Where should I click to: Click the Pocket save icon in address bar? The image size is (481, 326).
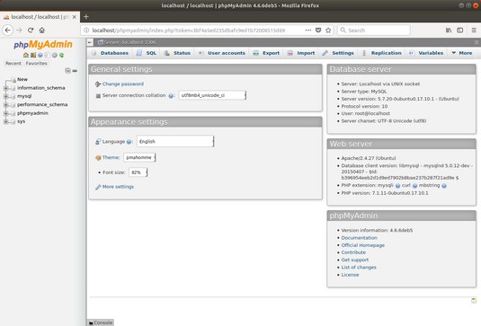point(318,30)
